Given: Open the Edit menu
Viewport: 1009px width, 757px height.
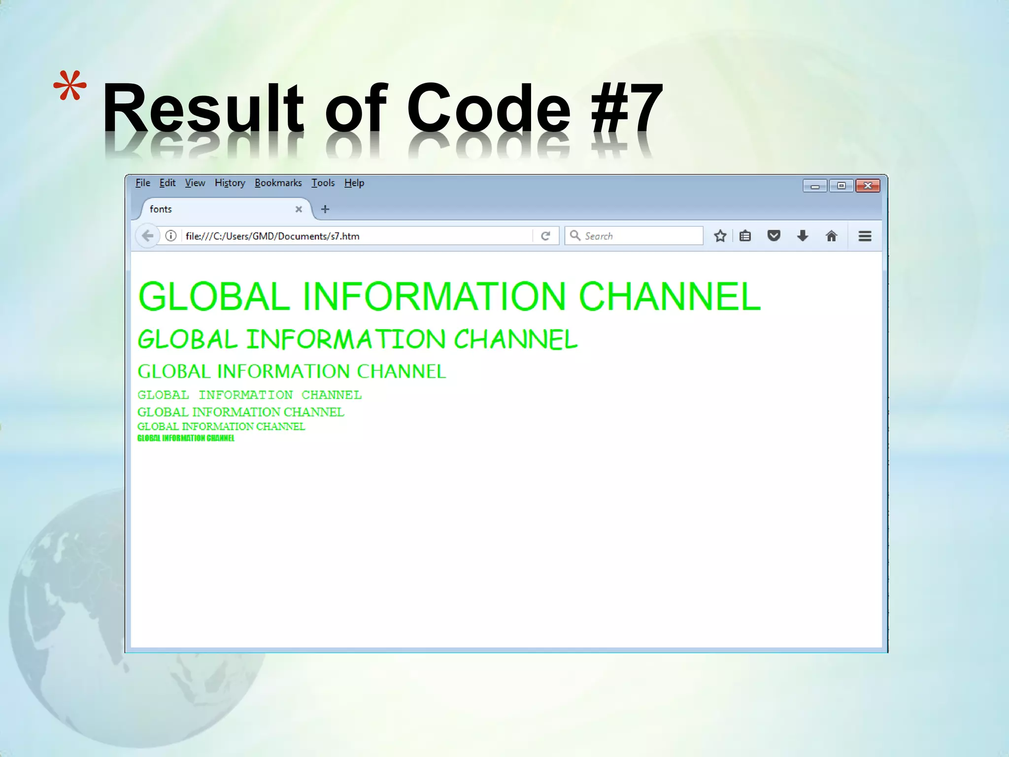Looking at the screenshot, I should pos(168,183).
